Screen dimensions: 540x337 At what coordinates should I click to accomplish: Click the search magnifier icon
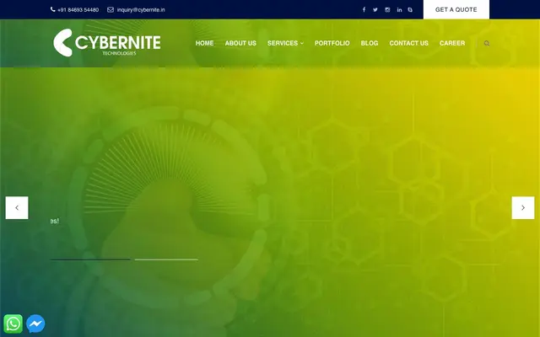487,43
